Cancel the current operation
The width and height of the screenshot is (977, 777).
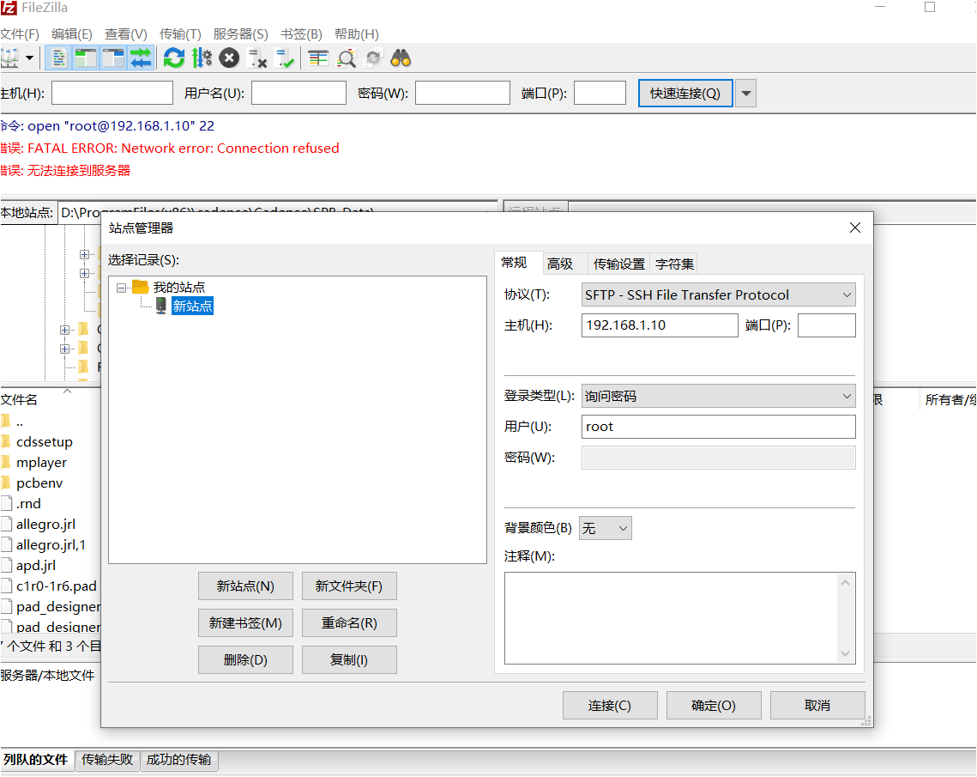pyautogui.click(x=229, y=58)
